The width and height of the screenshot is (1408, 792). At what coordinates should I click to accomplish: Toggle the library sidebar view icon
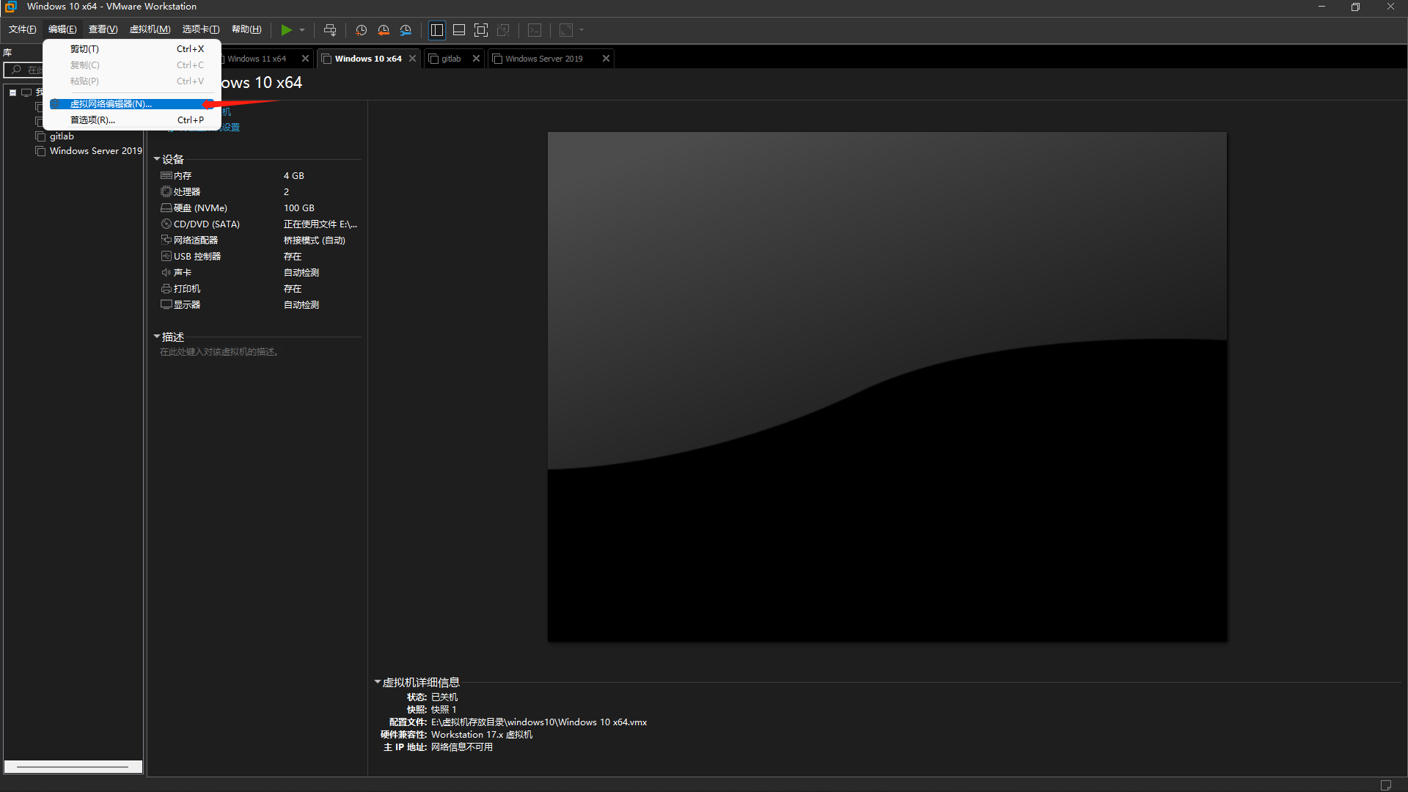437,30
